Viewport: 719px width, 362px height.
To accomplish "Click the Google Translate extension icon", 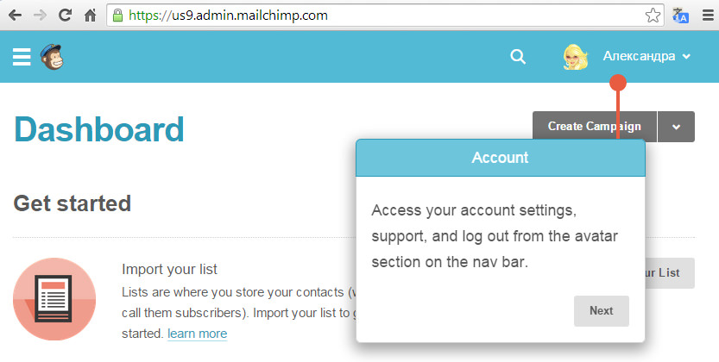I will click(680, 16).
